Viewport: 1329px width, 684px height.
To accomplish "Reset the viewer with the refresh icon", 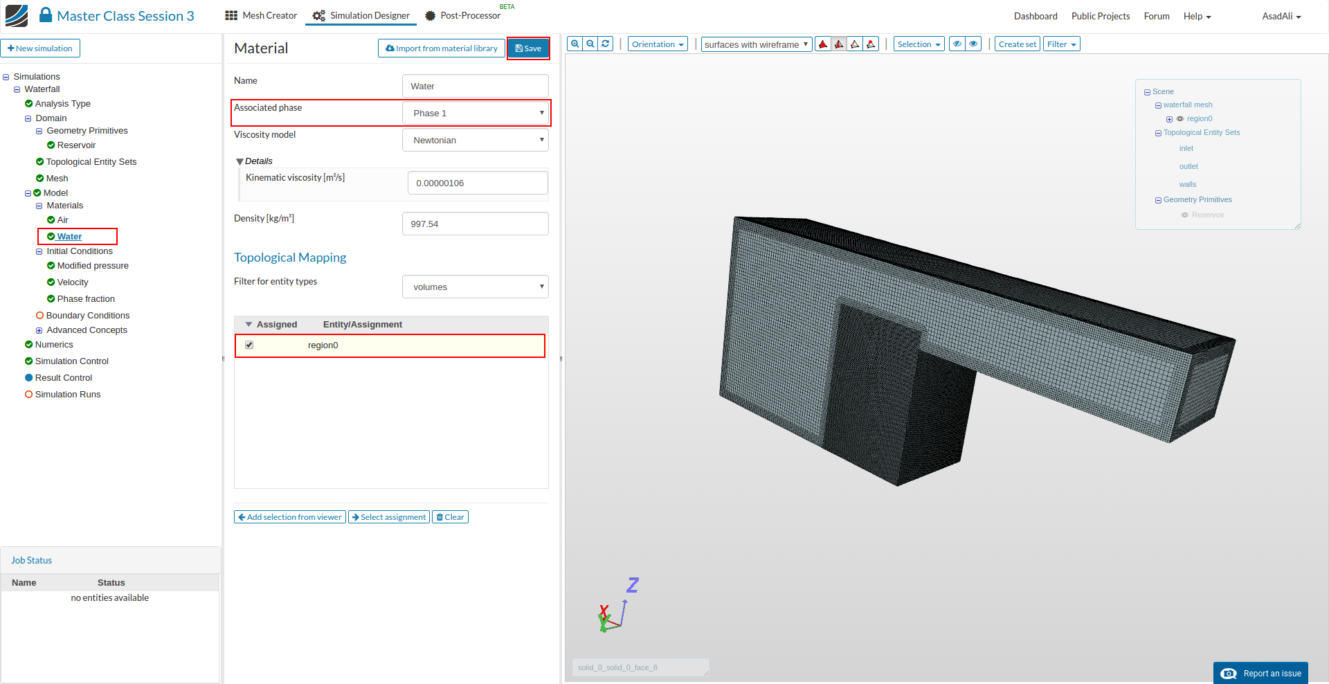I will [x=606, y=44].
